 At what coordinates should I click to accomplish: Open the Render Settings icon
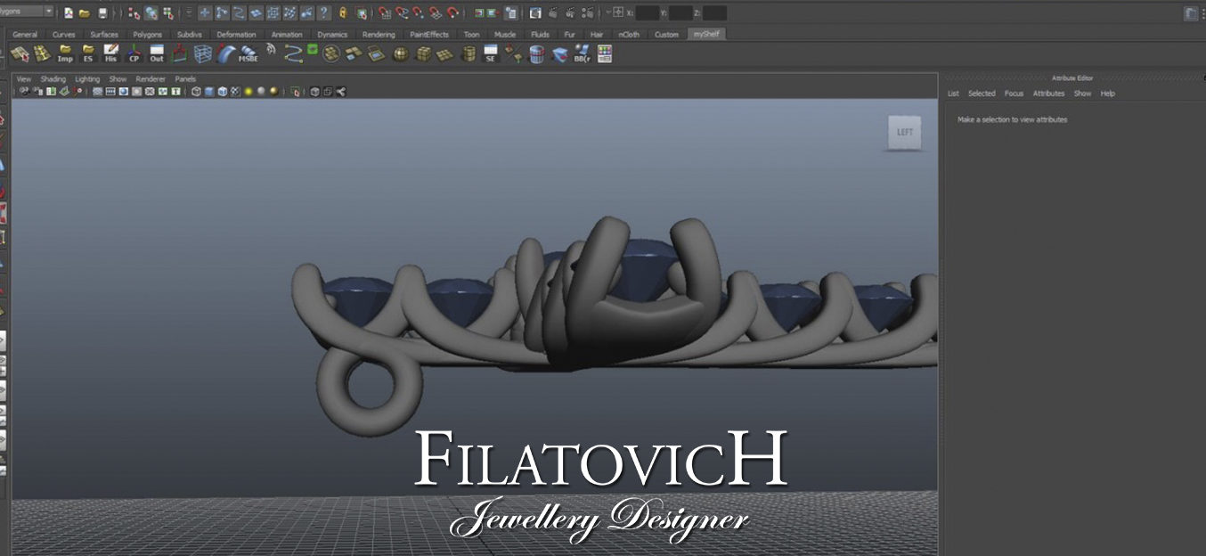[587, 12]
